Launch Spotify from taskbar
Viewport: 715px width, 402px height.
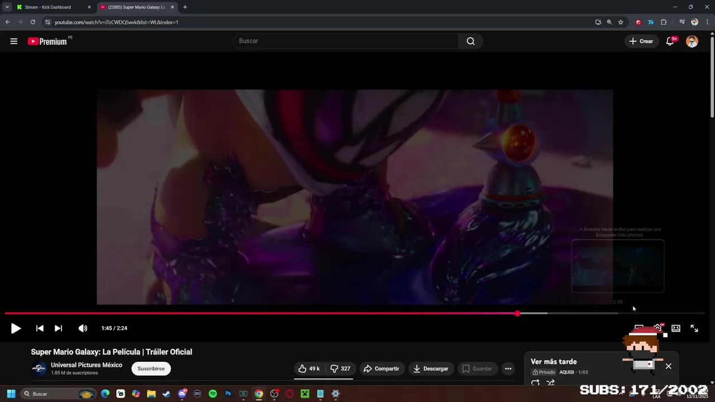(213, 394)
